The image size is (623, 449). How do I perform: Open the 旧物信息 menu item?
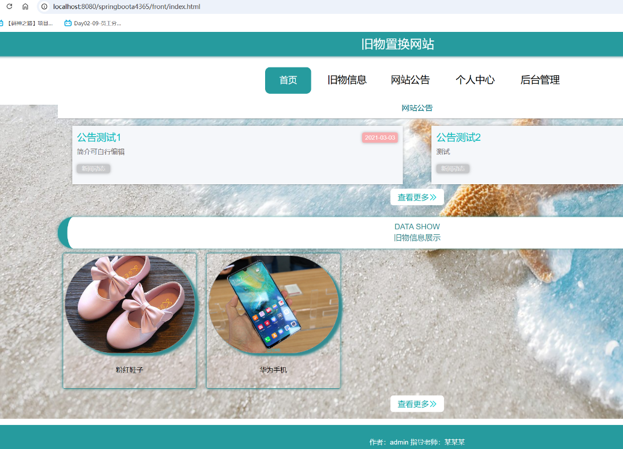click(x=347, y=80)
